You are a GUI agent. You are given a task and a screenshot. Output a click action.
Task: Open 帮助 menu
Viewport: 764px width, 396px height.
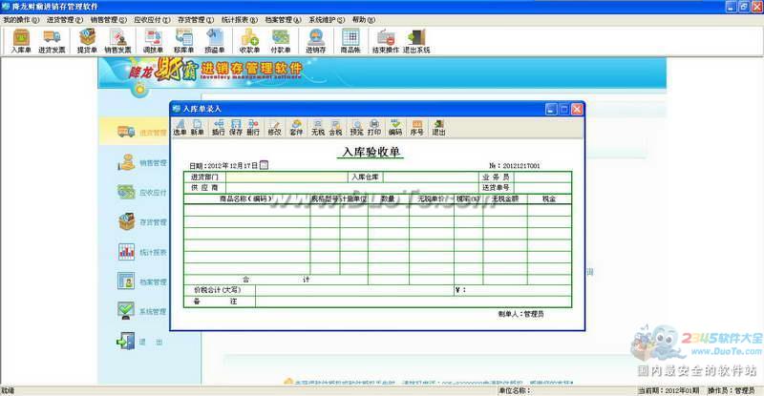tap(364, 19)
